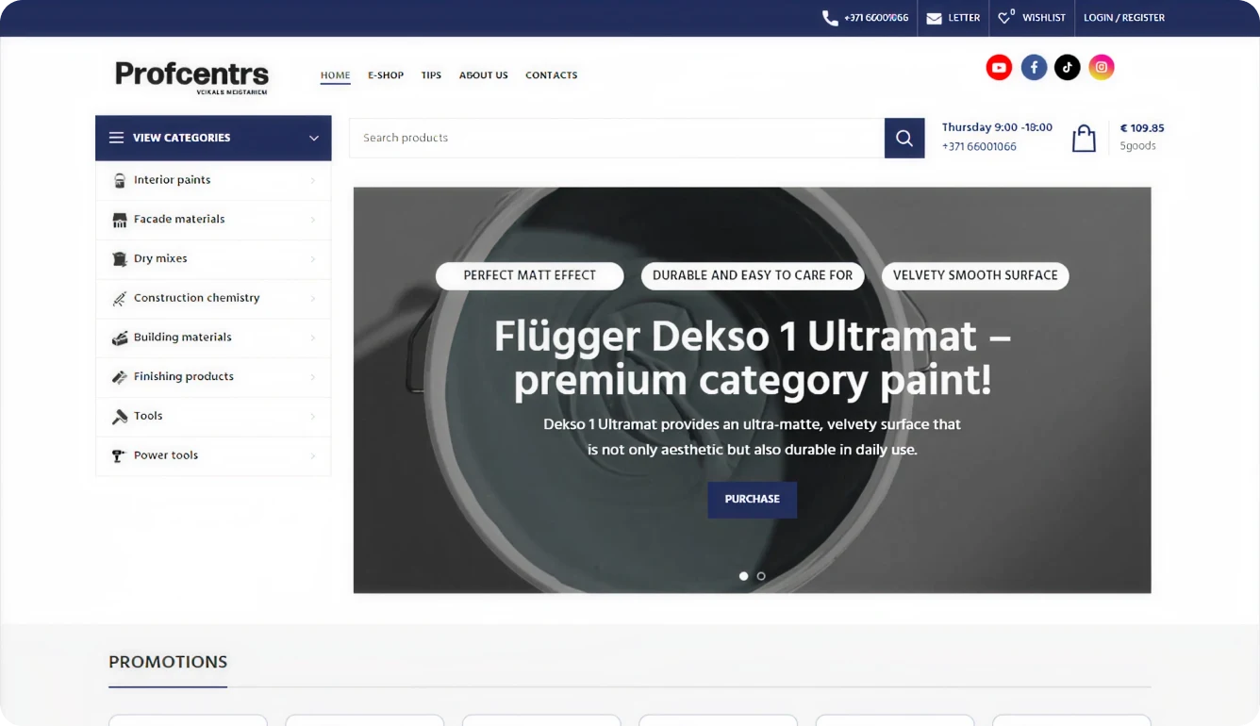Open the YouTube social link
Screen dimensions: 1260x726
coord(999,67)
